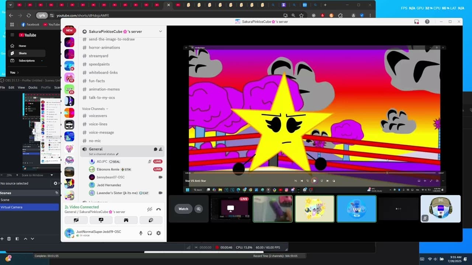Open the OBS File menu

(x=2, y=88)
